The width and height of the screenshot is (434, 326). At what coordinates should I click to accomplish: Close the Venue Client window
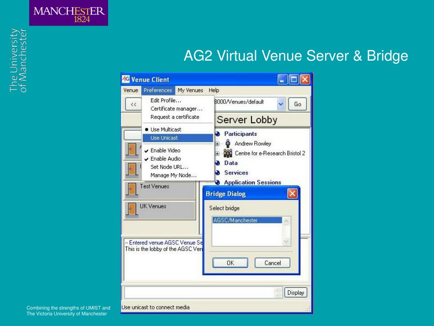[x=305, y=79]
